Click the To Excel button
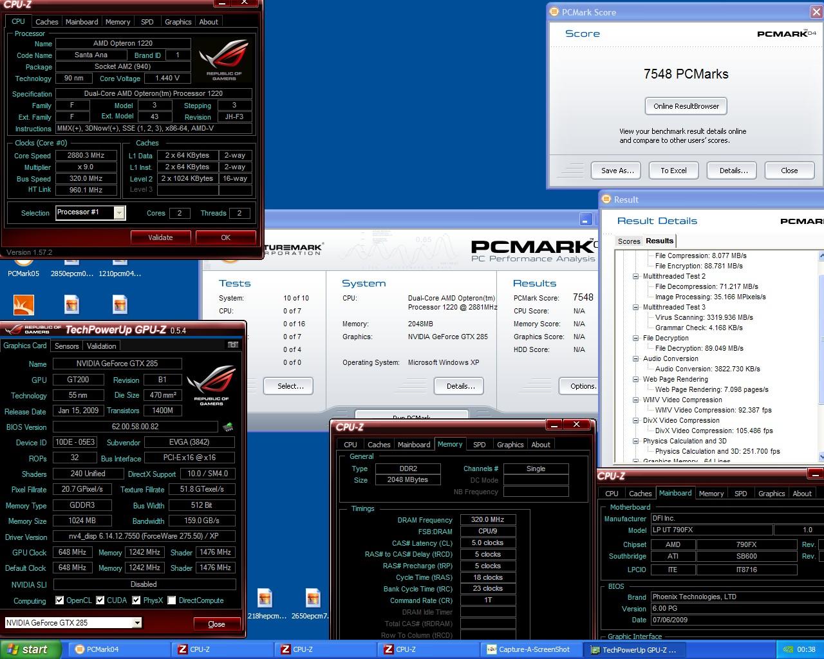This screenshot has height=659, width=824. point(673,171)
